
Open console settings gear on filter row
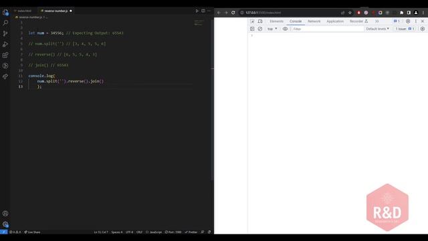click(x=422, y=29)
